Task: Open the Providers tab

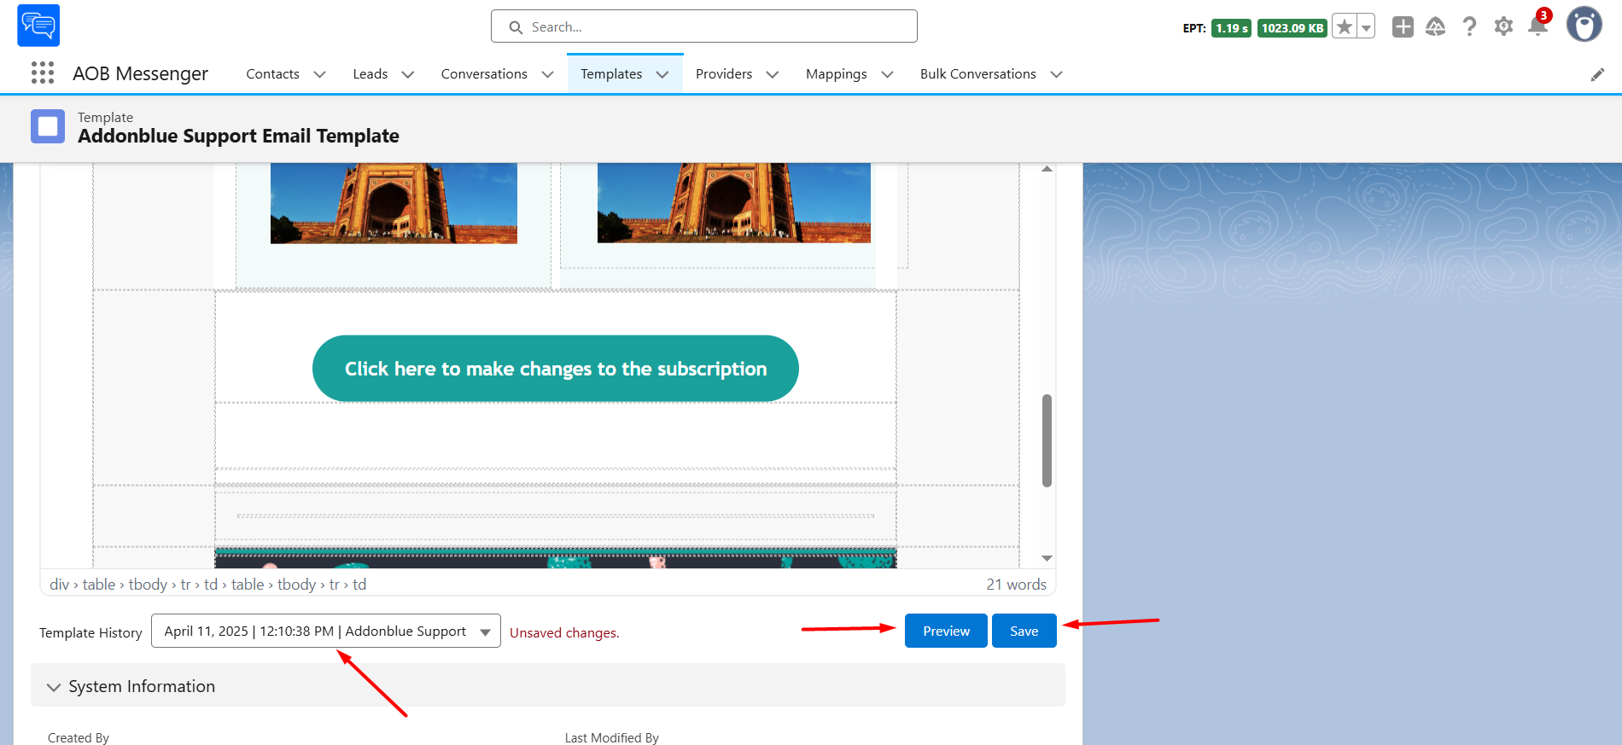Action: pos(724,74)
